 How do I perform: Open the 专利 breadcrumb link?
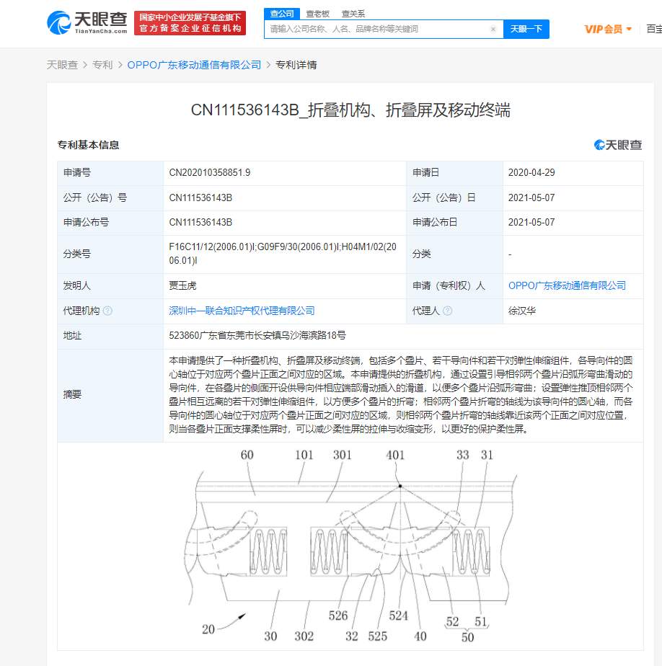pyautogui.click(x=102, y=65)
